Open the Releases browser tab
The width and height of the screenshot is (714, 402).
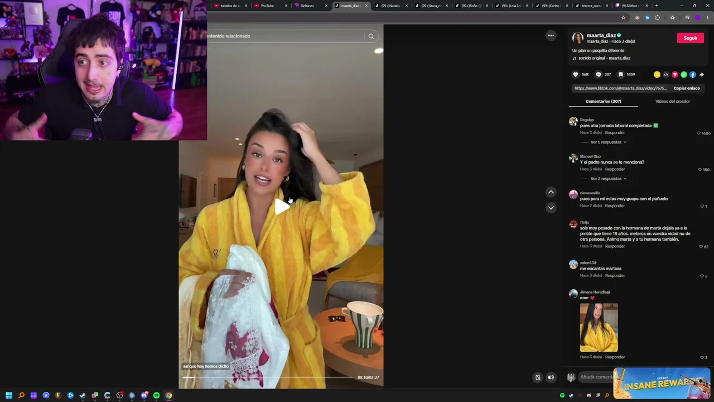click(x=311, y=6)
